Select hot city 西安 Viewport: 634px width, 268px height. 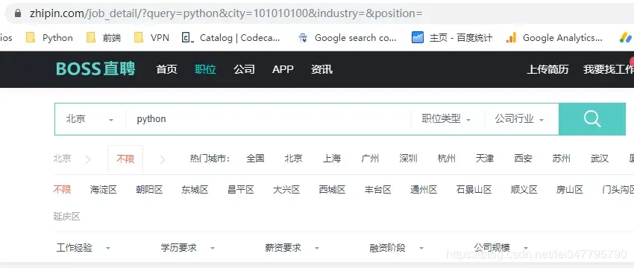[523, 159]
